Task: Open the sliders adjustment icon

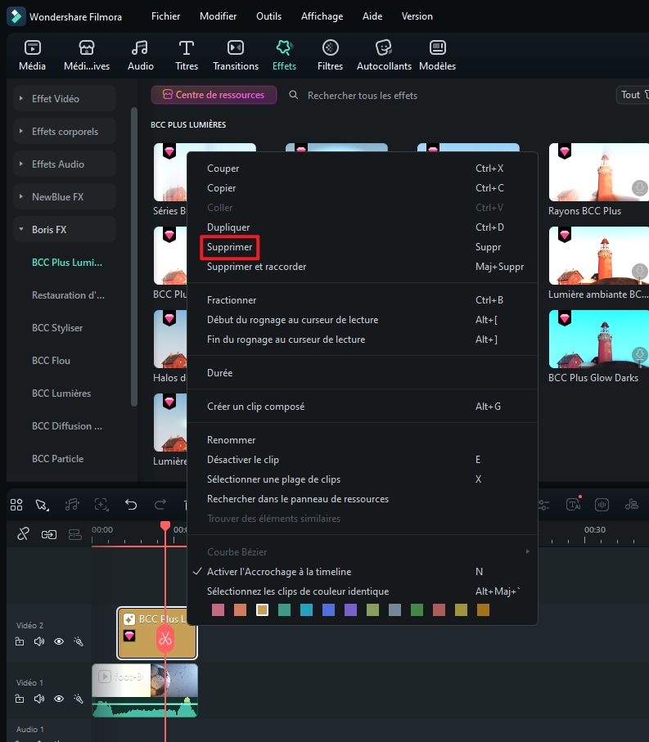Action: tap(543, 505)
